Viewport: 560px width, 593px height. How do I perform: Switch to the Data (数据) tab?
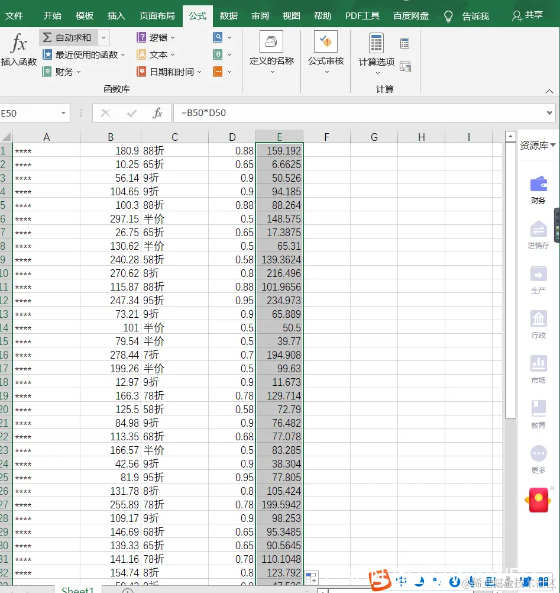pyautogui.click(x=229, y=16)
